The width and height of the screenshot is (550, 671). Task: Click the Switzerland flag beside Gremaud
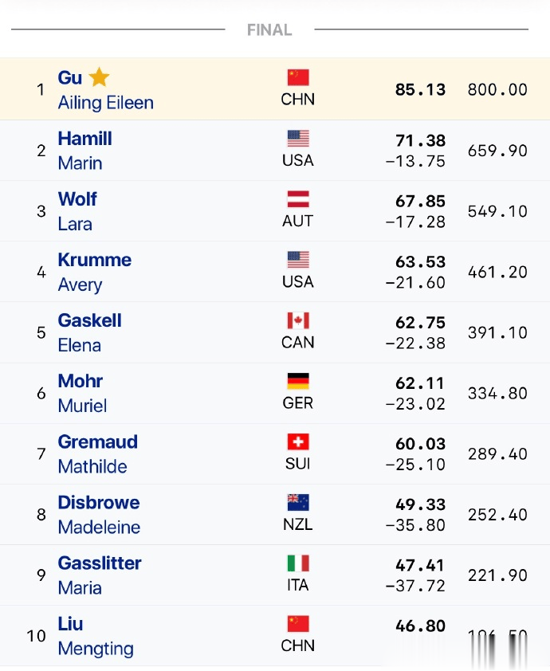[x=298, y=441]
